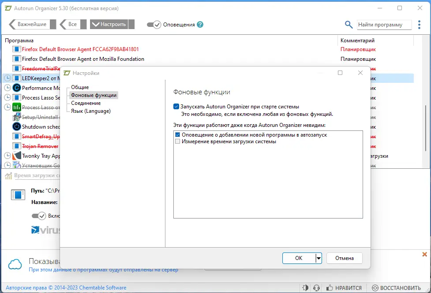This screenshot has width=431, height=293.
Task: Close the Настройки dialog
Action: tap(360, 73)
